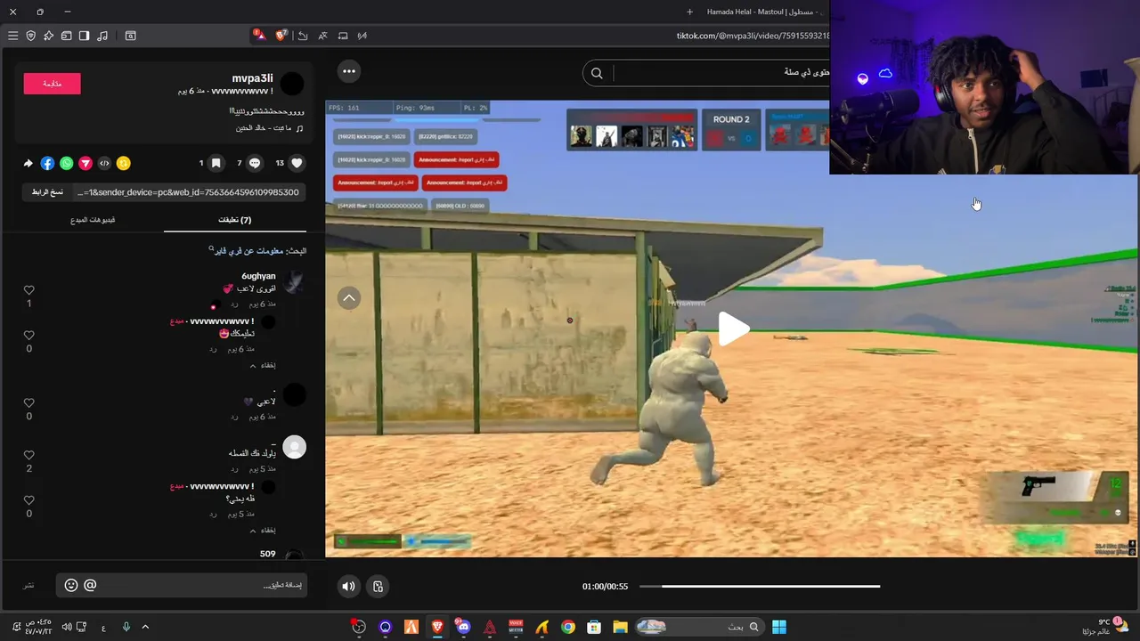The height and width of the screenshot is (641, 1140).
Task: Open the sound link ما فيت - خالد الحنين
Action: click(270, 128)
